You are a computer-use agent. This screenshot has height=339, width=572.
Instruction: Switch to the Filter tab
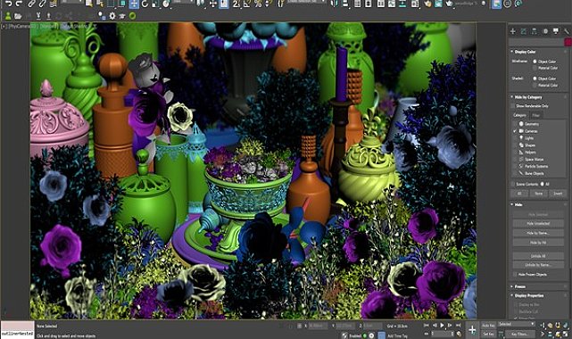[x=536, y=115]
